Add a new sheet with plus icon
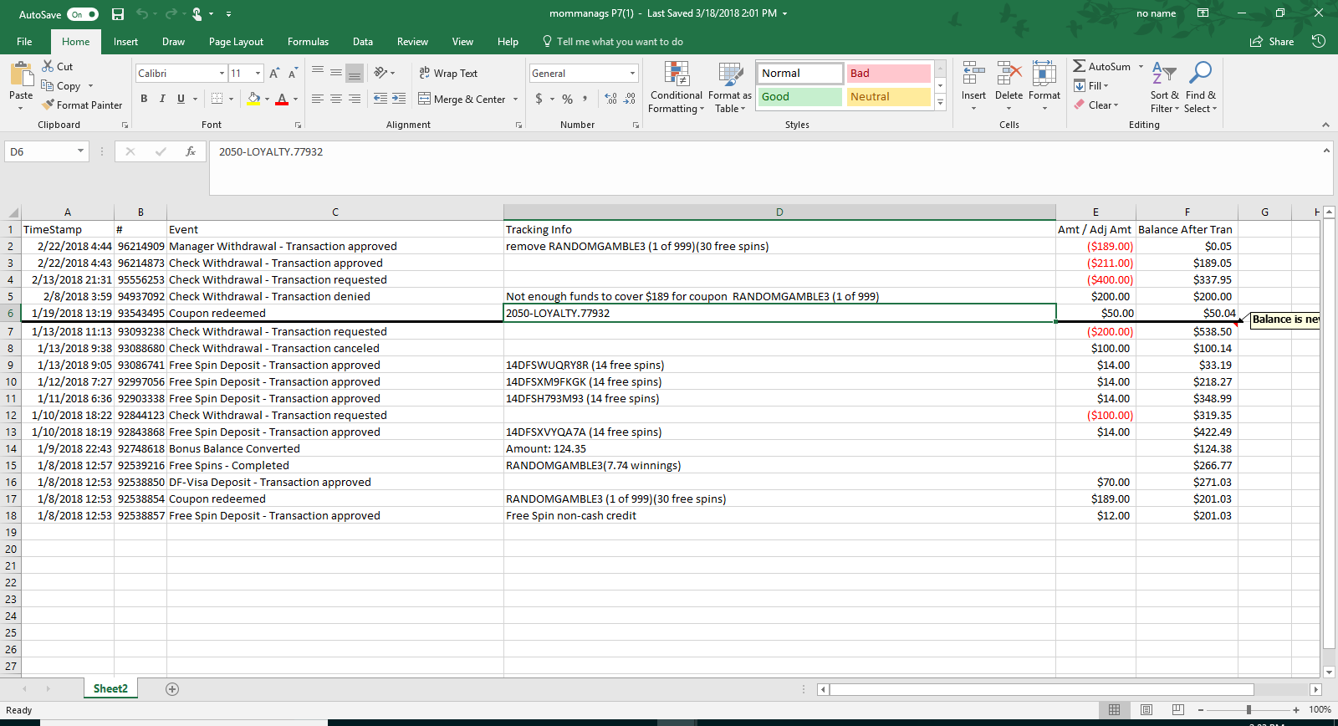Viewport: 1338px width, 726px height. [172, 689]
